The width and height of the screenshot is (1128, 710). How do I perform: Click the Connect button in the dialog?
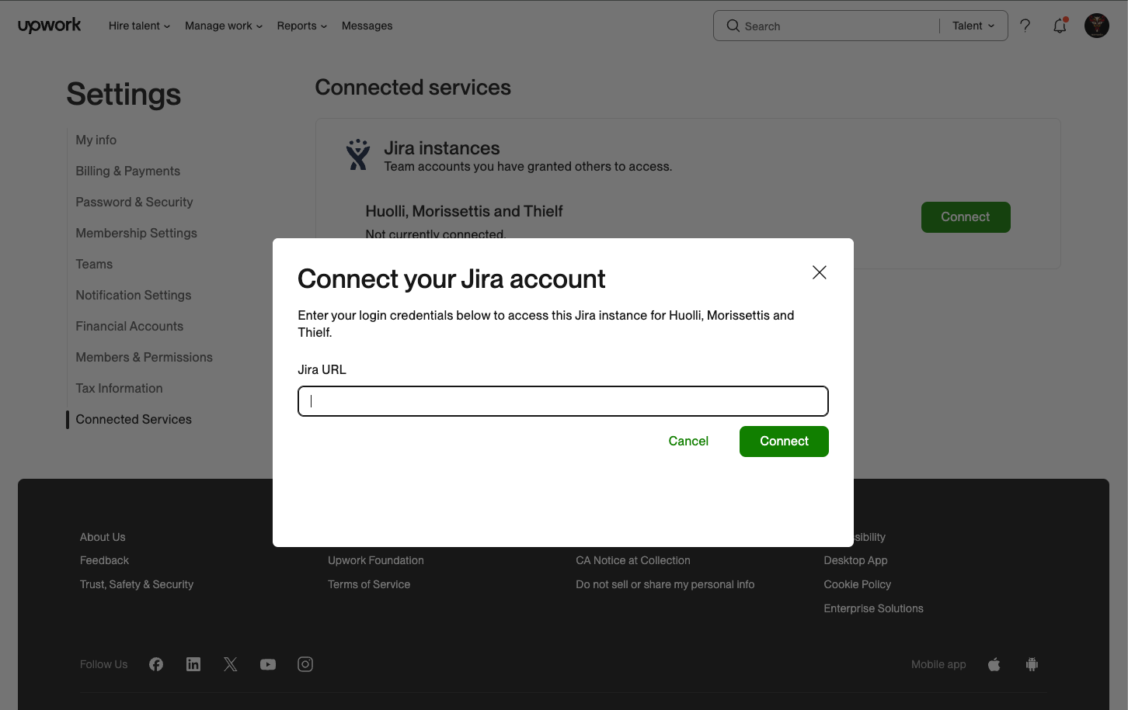click(784, 442)
